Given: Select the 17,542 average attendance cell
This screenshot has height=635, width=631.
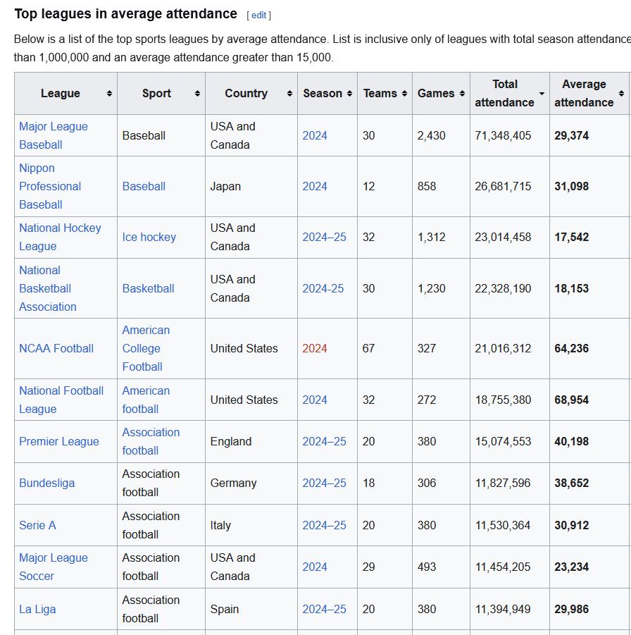Looking at the screenshot, I should (x=589, y=237).
